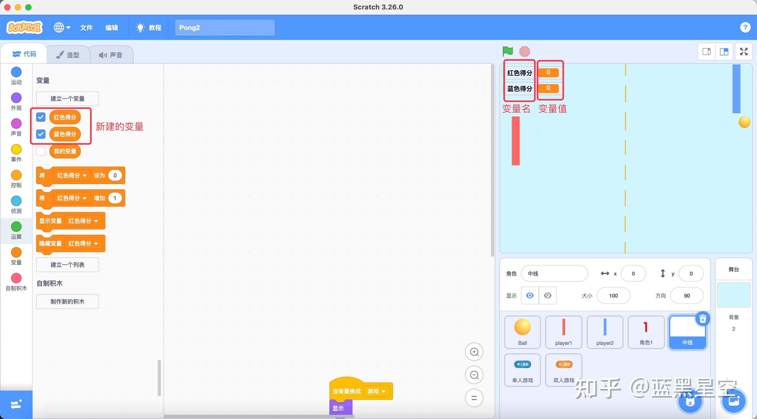
Task: Open the 事件 (Events) block category
Action: 16,151
